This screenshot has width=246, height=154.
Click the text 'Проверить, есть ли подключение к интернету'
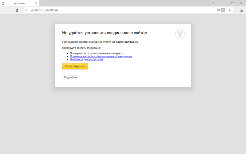pyautogui.click(x=96, y=53)
